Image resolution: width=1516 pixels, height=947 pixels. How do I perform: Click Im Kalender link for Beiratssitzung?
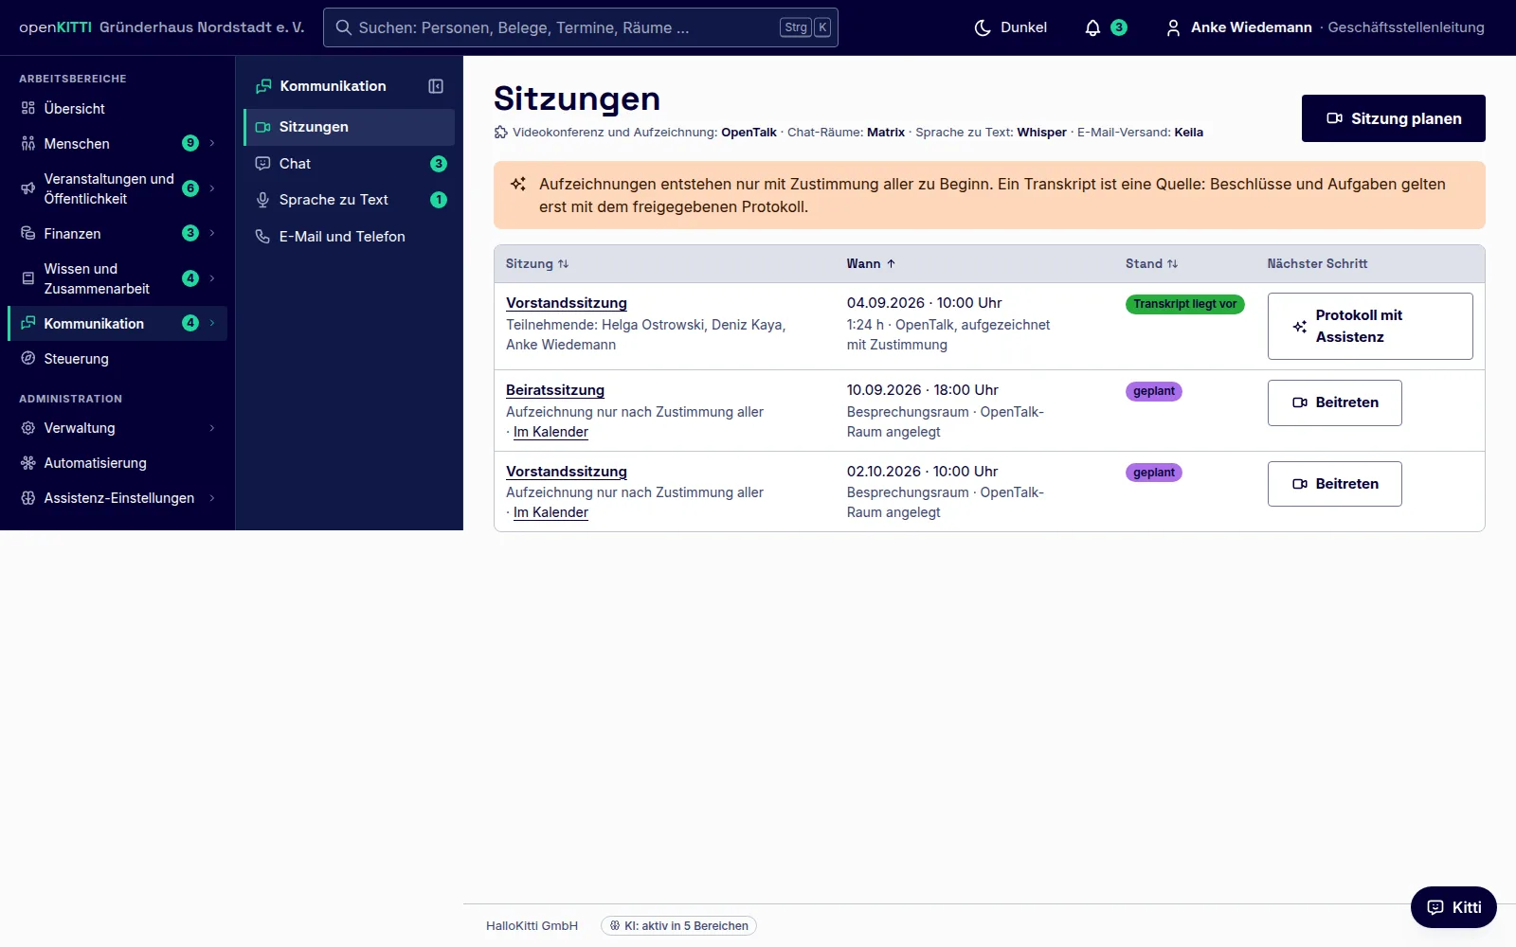pos(550,432)
